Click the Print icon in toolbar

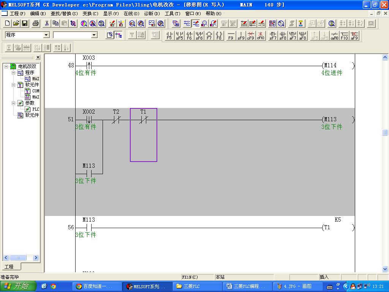click(36, 24)
